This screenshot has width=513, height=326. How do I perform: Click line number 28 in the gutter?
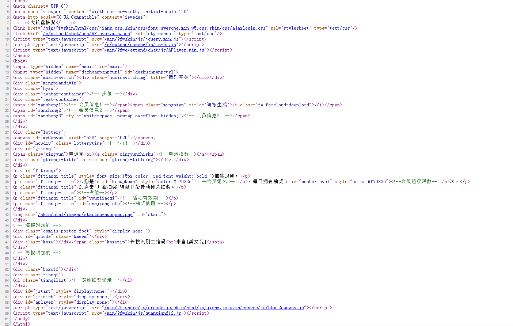click(7, 138)
